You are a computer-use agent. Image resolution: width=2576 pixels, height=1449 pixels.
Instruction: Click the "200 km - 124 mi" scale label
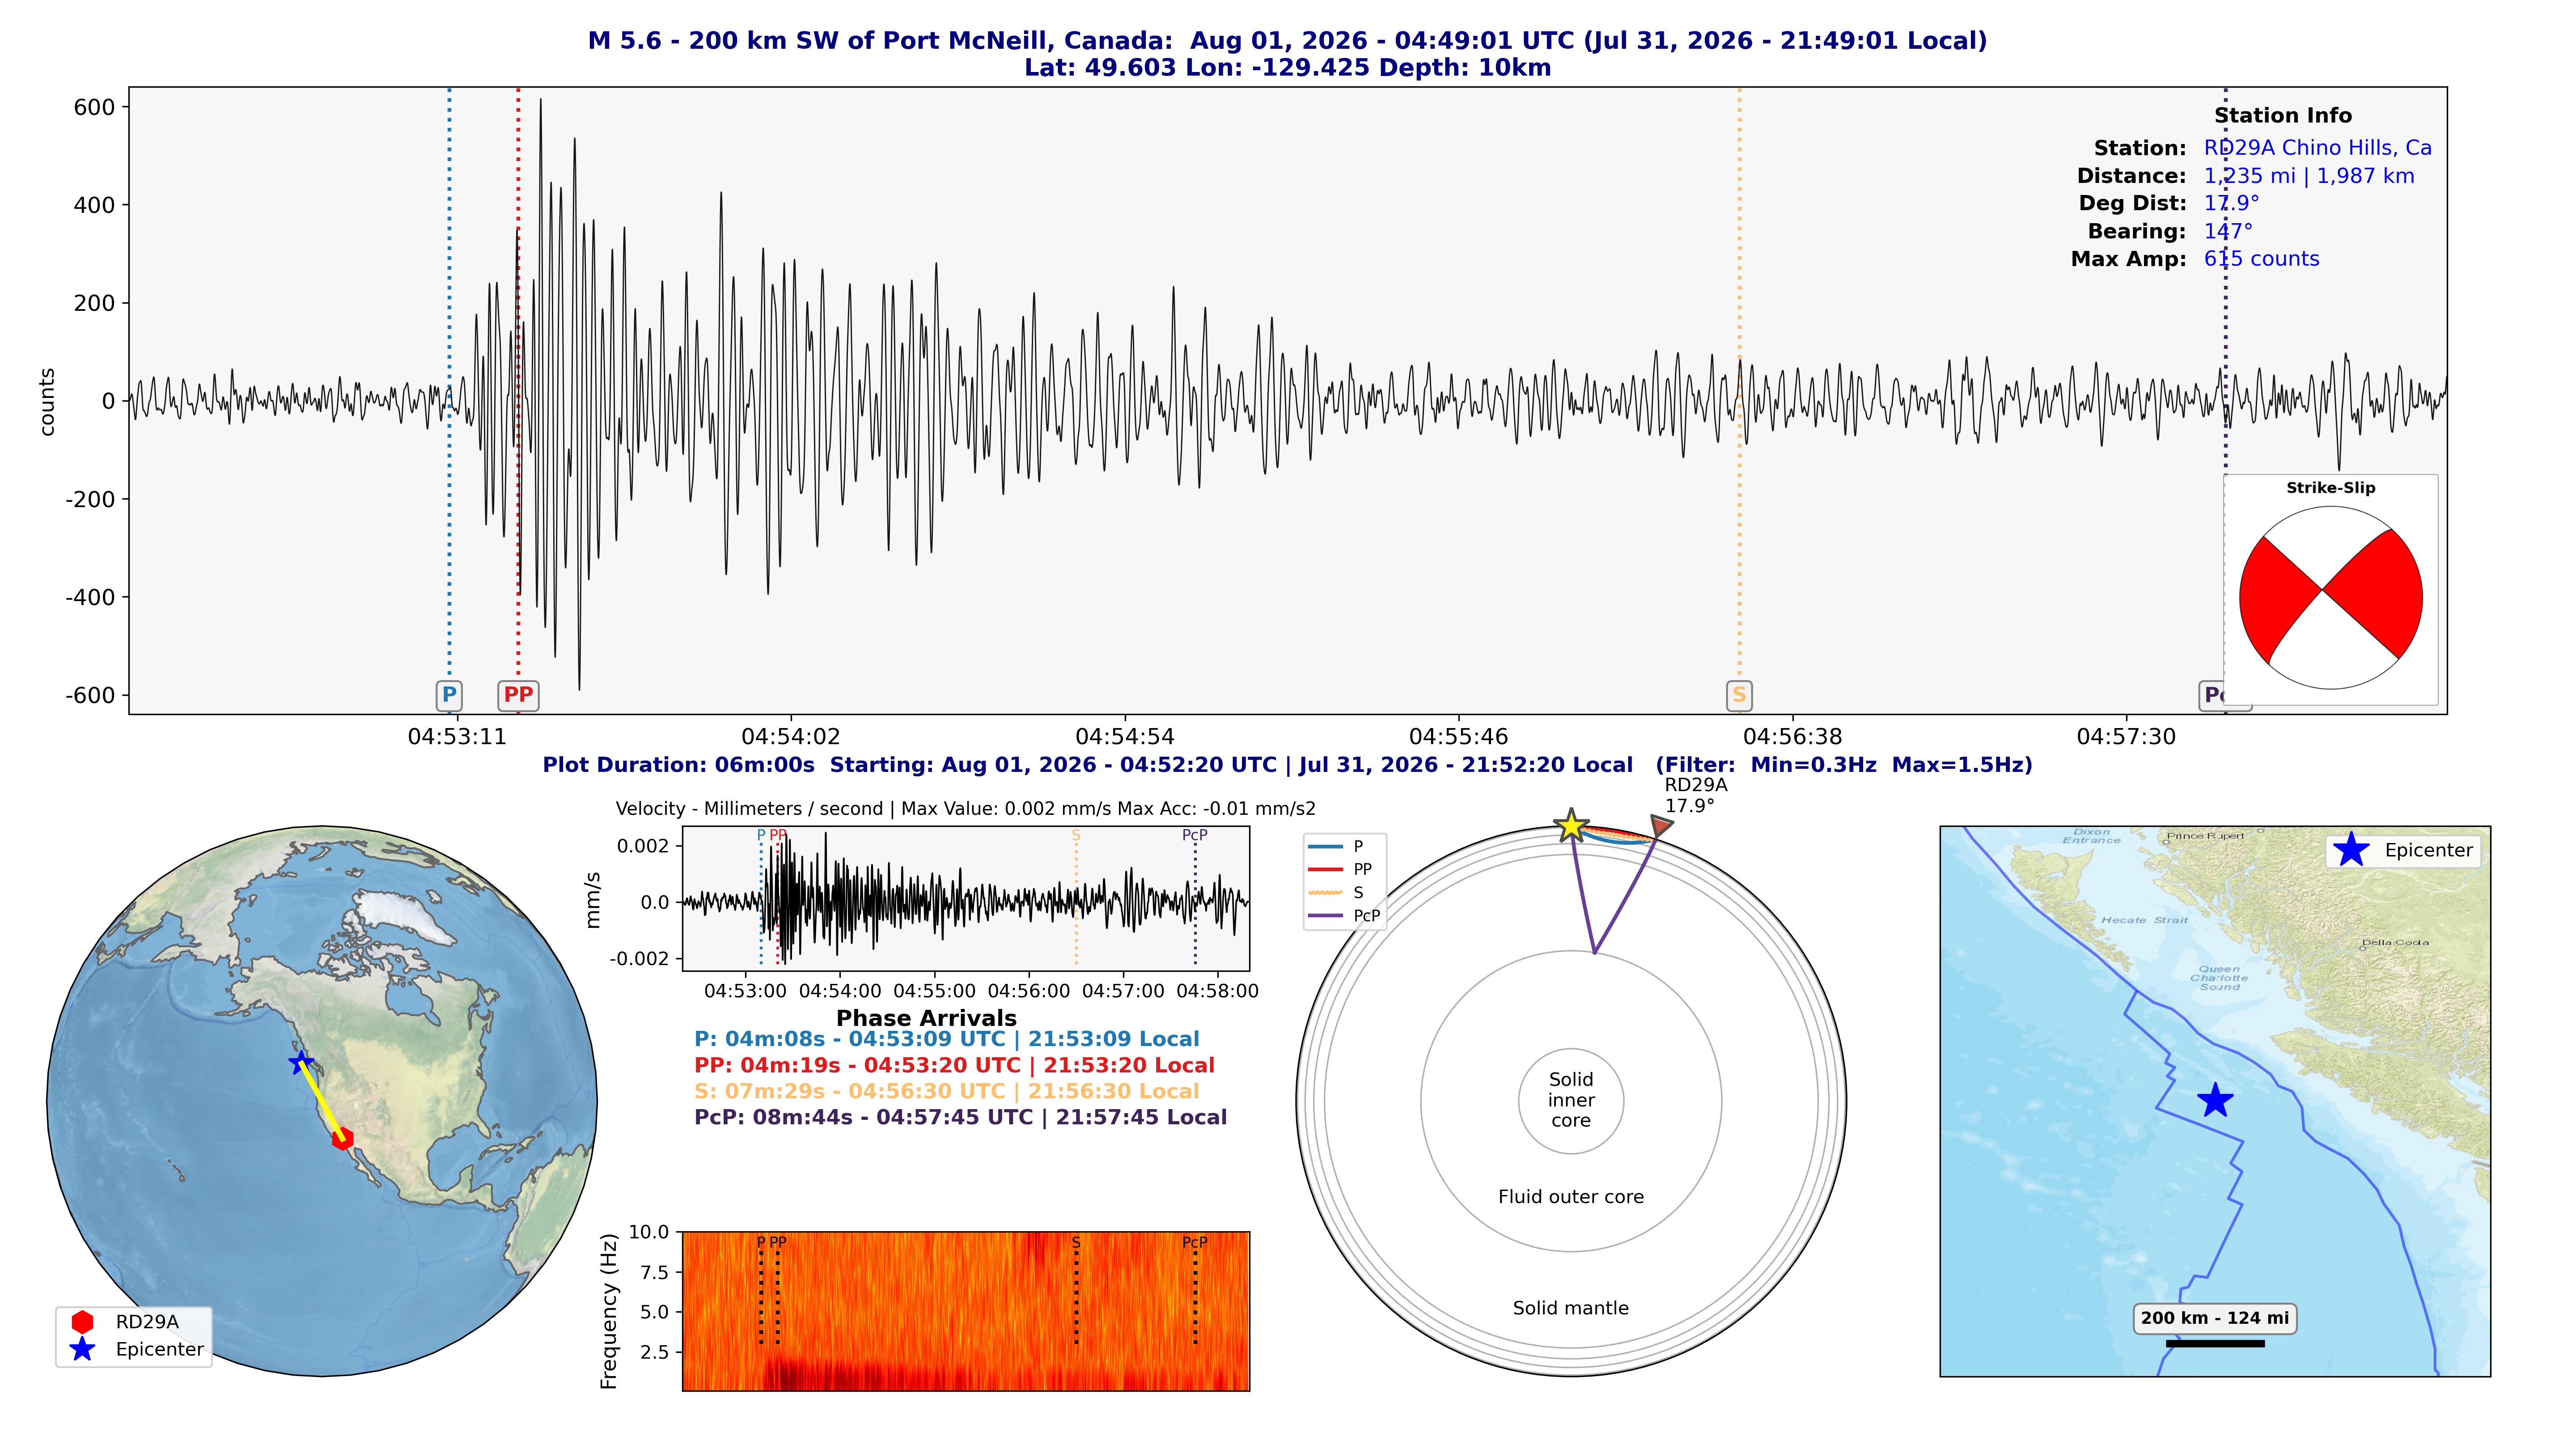click(2215, 1318)
